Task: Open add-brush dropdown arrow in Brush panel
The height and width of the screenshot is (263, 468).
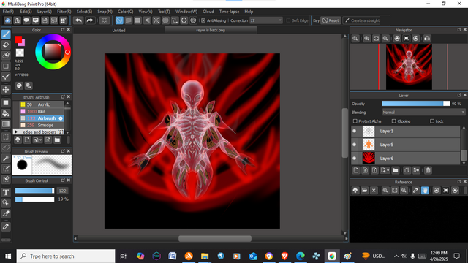Action: pyautogui.click(x=41, y=140)
